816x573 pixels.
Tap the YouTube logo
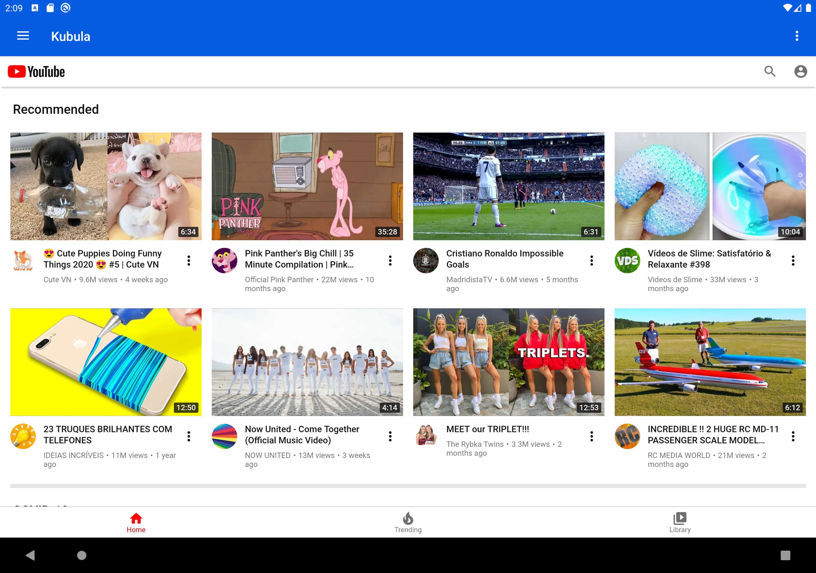36,71
